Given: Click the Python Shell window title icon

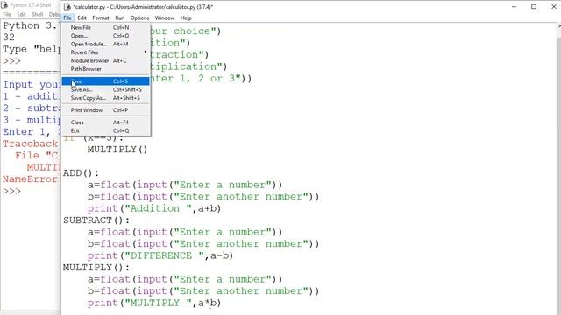Looking at the screenshot, I should 4,5.
